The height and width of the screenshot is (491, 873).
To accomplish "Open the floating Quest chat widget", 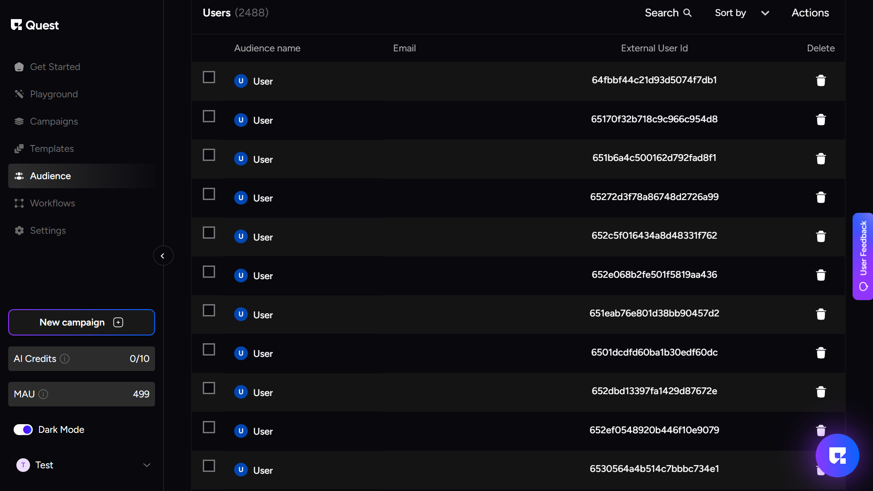I will pos(837,456).
